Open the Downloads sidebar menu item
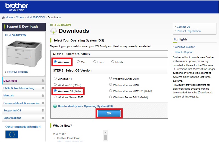 pyautogui.click(x=10, y=81)
